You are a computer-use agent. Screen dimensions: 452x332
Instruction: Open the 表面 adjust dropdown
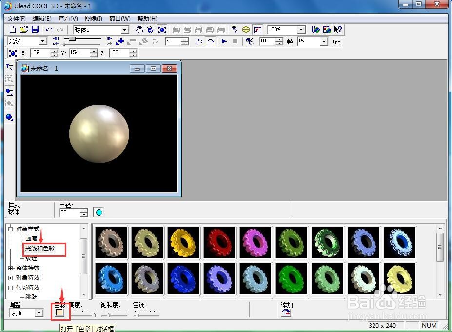(x=39, y=313)
